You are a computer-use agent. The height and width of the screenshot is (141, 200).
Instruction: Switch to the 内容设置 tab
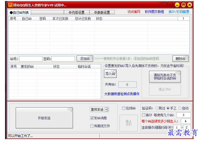(76, 12)
